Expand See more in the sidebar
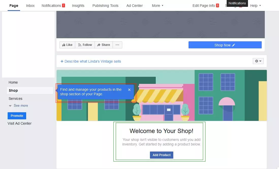 click(21, 106)
